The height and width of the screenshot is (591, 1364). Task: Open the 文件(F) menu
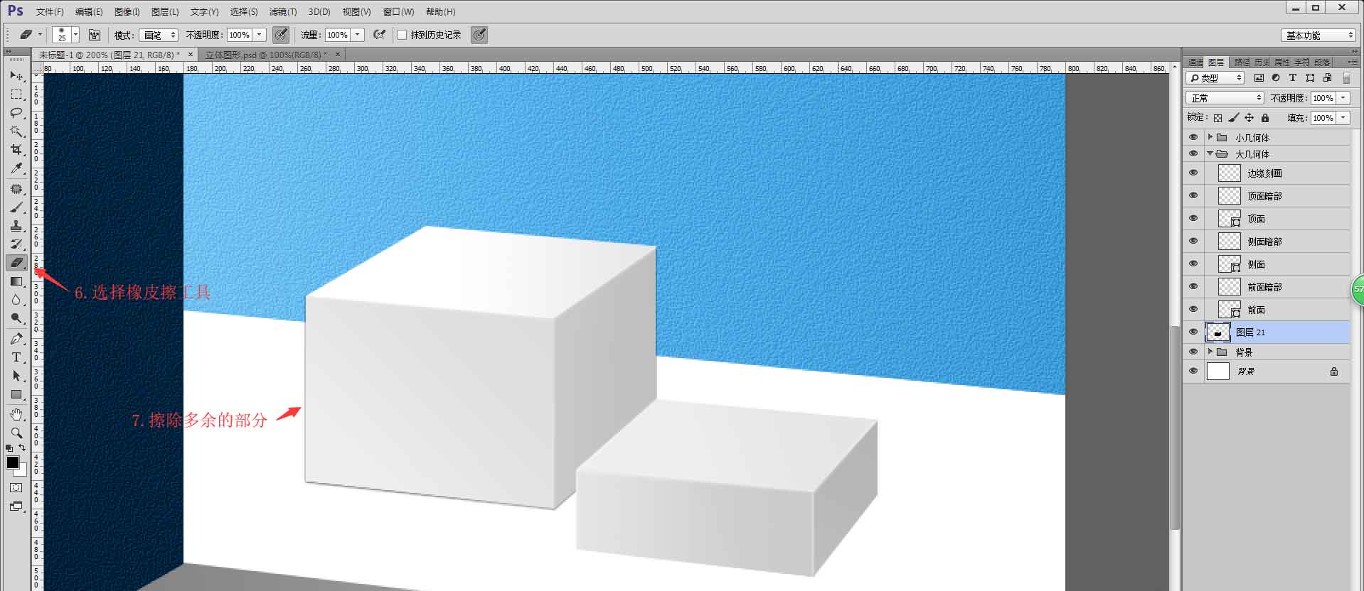click(x=50, y=12)
